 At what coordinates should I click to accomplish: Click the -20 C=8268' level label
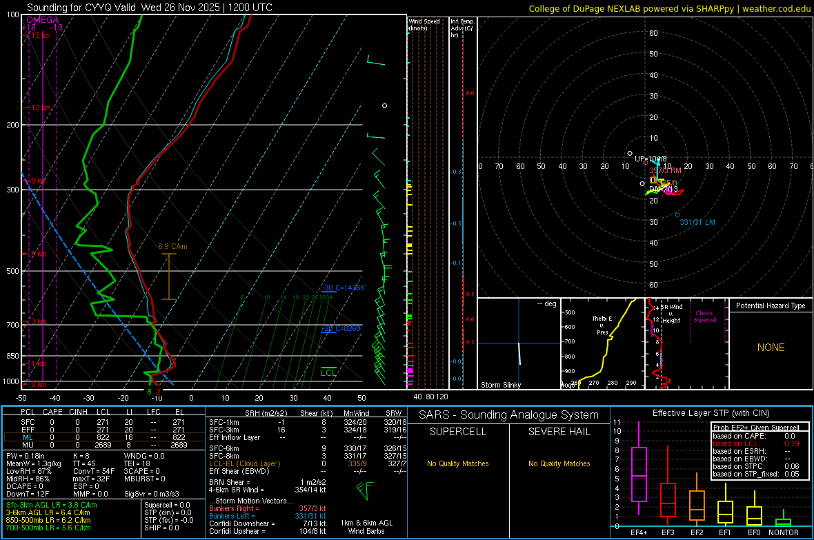pyautogui.click(x=341, y=328)
